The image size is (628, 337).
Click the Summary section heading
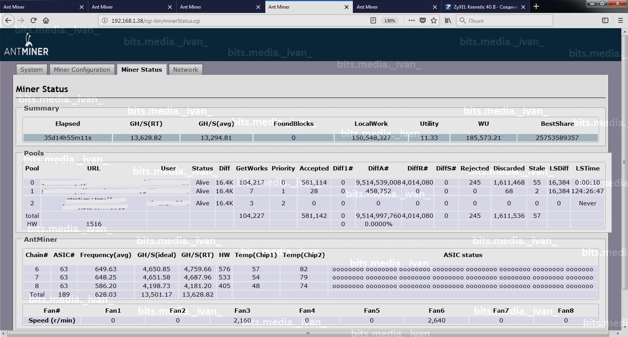click(41, 108)
